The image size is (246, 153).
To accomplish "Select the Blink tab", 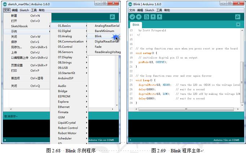I will click(136, 25).
